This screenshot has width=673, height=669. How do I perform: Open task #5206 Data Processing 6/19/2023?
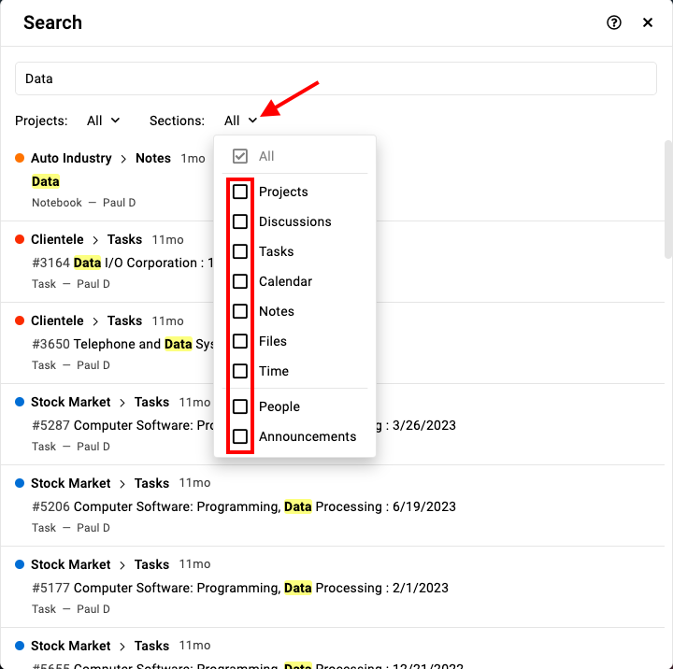(x=244, y=506)
